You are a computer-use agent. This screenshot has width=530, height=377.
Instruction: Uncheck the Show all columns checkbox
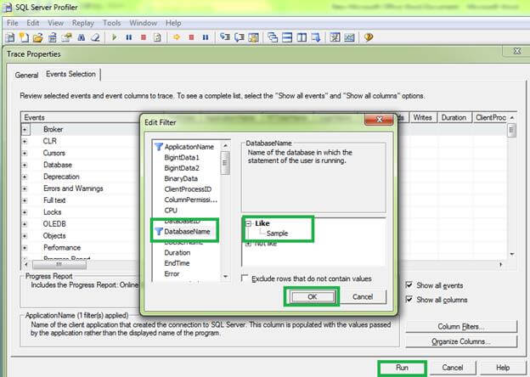point(409,299)
